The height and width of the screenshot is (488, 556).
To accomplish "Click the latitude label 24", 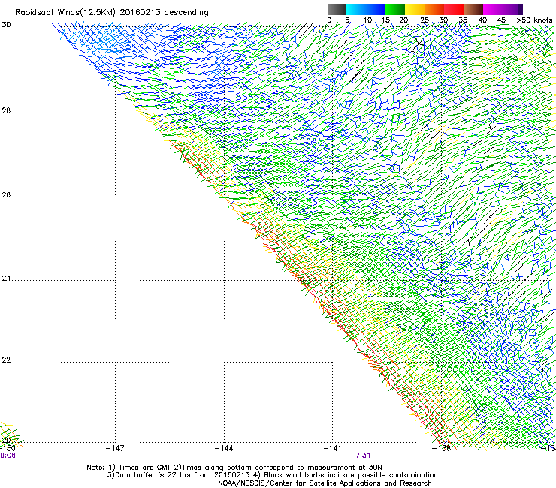I will point(6,279).
